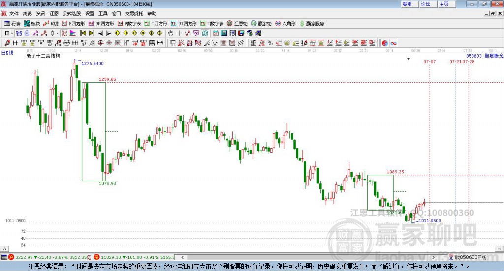The height and width of the screenshot is (271, 504).
Task: Select the hand pan tool
Action: point(171,33)
